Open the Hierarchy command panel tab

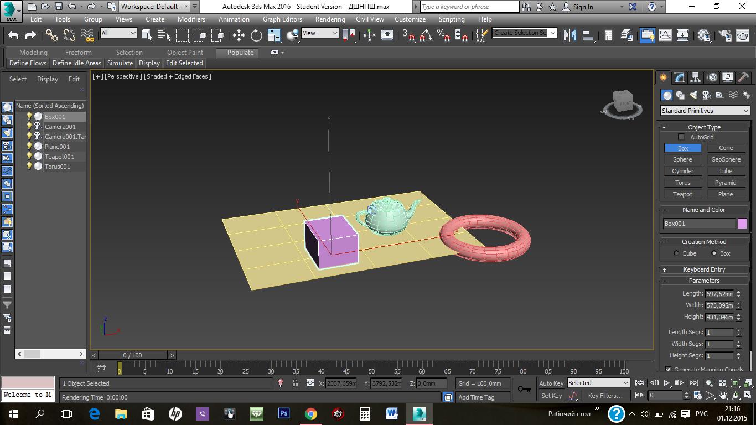[x=695, y=77]
